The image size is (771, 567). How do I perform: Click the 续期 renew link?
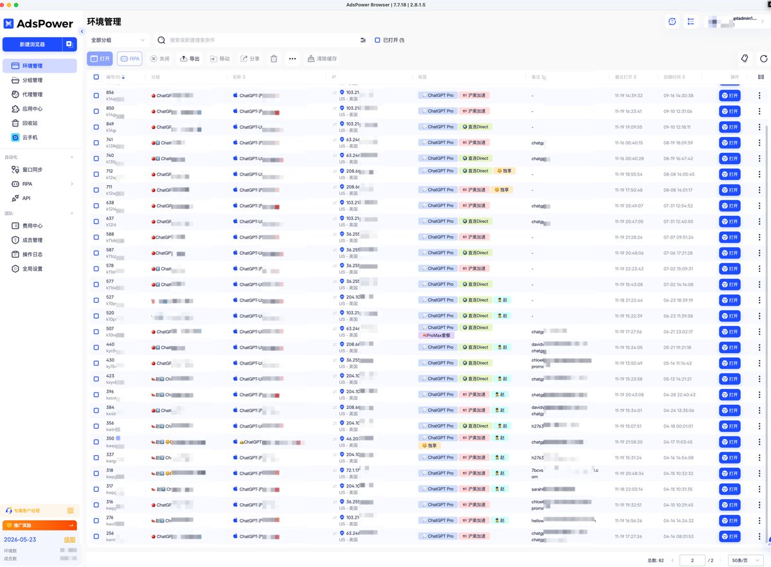[x=69, y=540]
